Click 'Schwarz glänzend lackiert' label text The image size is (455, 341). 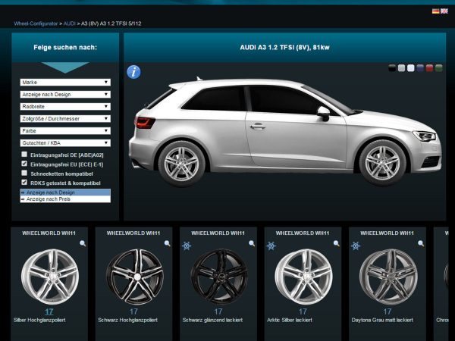point(212,320)
